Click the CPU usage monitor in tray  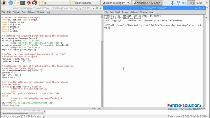191,3
